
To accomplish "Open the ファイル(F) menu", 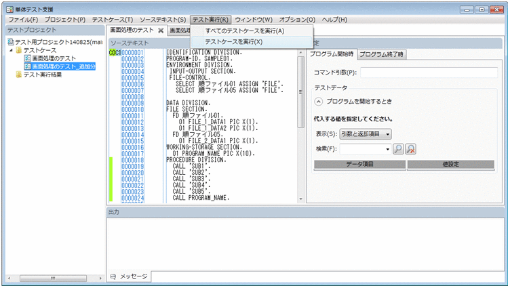I will pyautogui.click(x=23, y=20).
